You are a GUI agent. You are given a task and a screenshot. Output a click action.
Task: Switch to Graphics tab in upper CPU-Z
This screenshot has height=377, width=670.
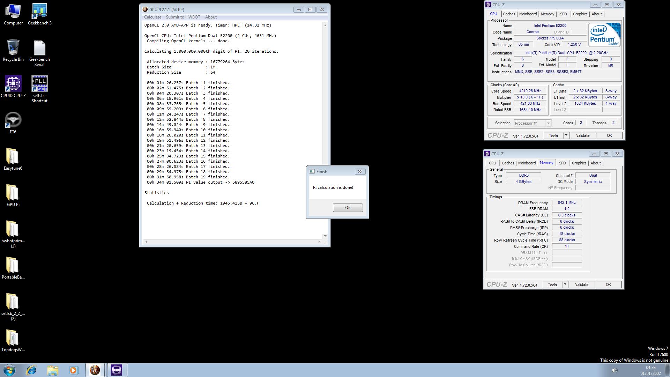(x=580, y=14)
